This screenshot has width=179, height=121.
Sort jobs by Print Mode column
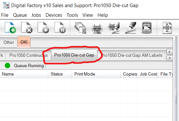tap(96, 74)
